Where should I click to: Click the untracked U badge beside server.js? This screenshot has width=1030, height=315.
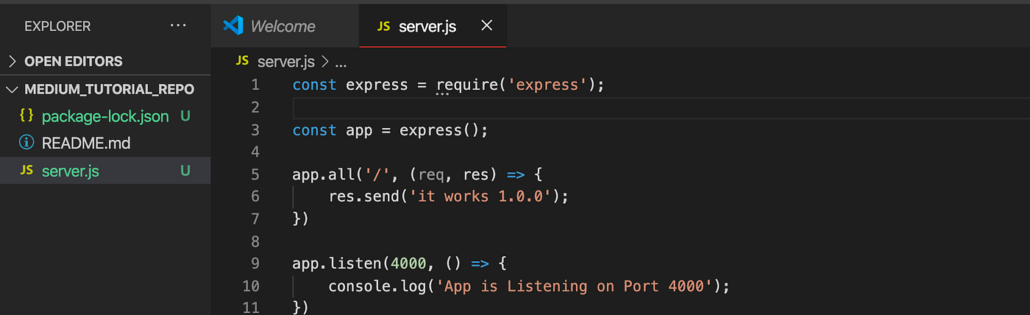pyautogui.click(x=185, y=171)
